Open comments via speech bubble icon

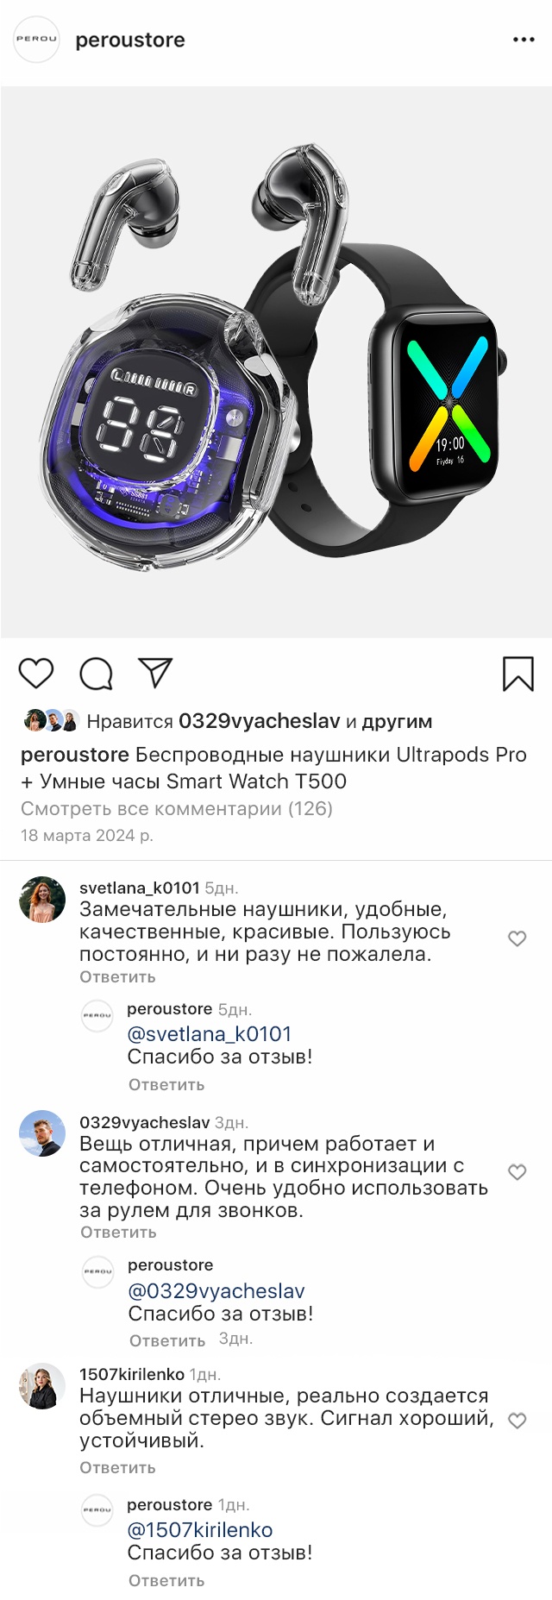[x=97, y=674]
